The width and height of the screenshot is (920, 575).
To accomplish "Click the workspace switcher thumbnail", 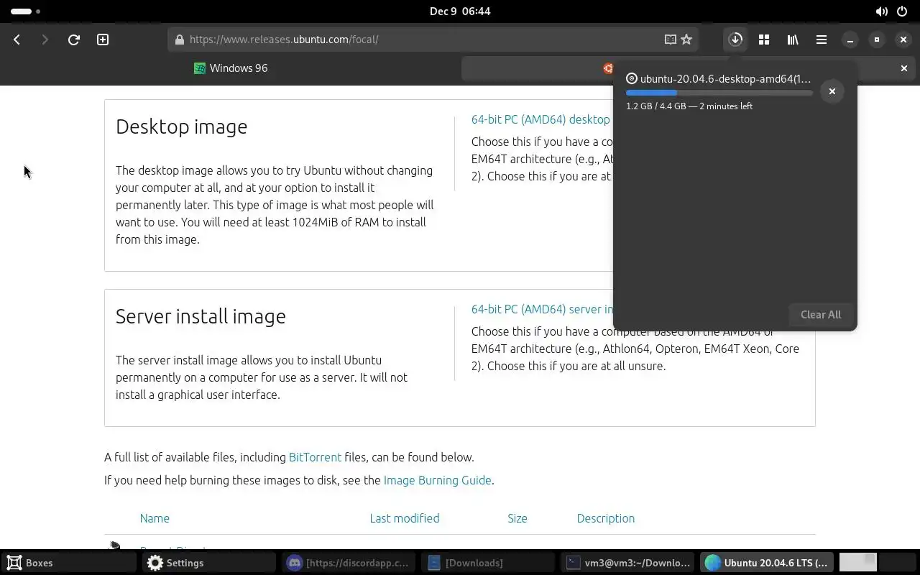I will (857, 561).
